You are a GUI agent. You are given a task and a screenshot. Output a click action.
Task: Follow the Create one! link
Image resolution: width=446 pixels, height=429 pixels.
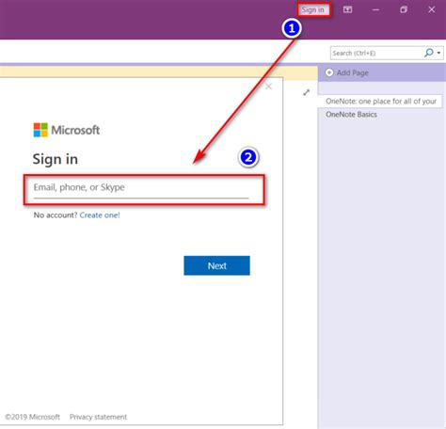point(100,215)
